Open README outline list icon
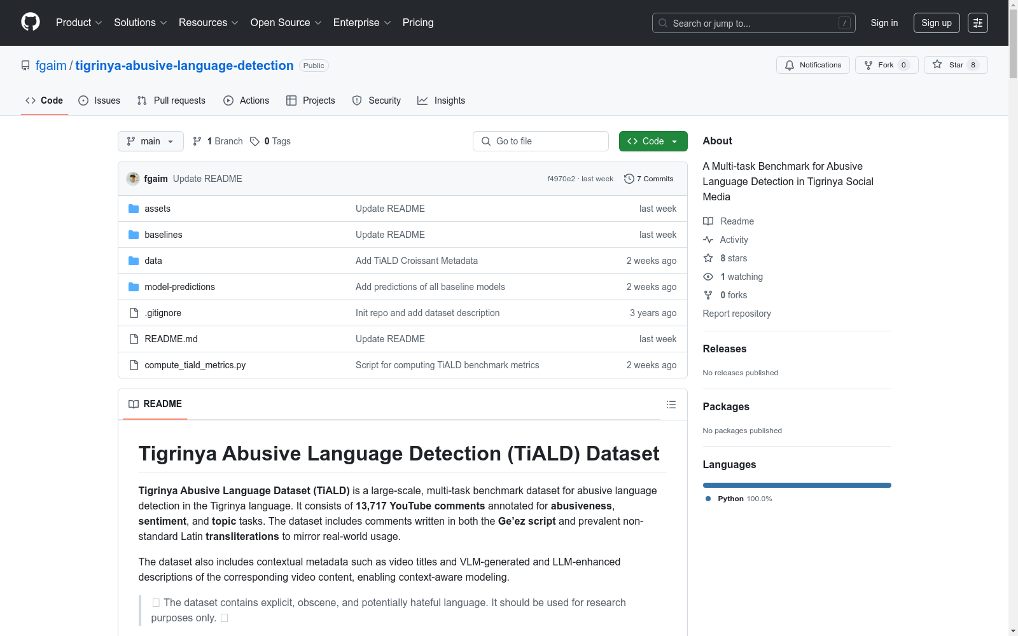The image size is (1018, 636). 671,404
